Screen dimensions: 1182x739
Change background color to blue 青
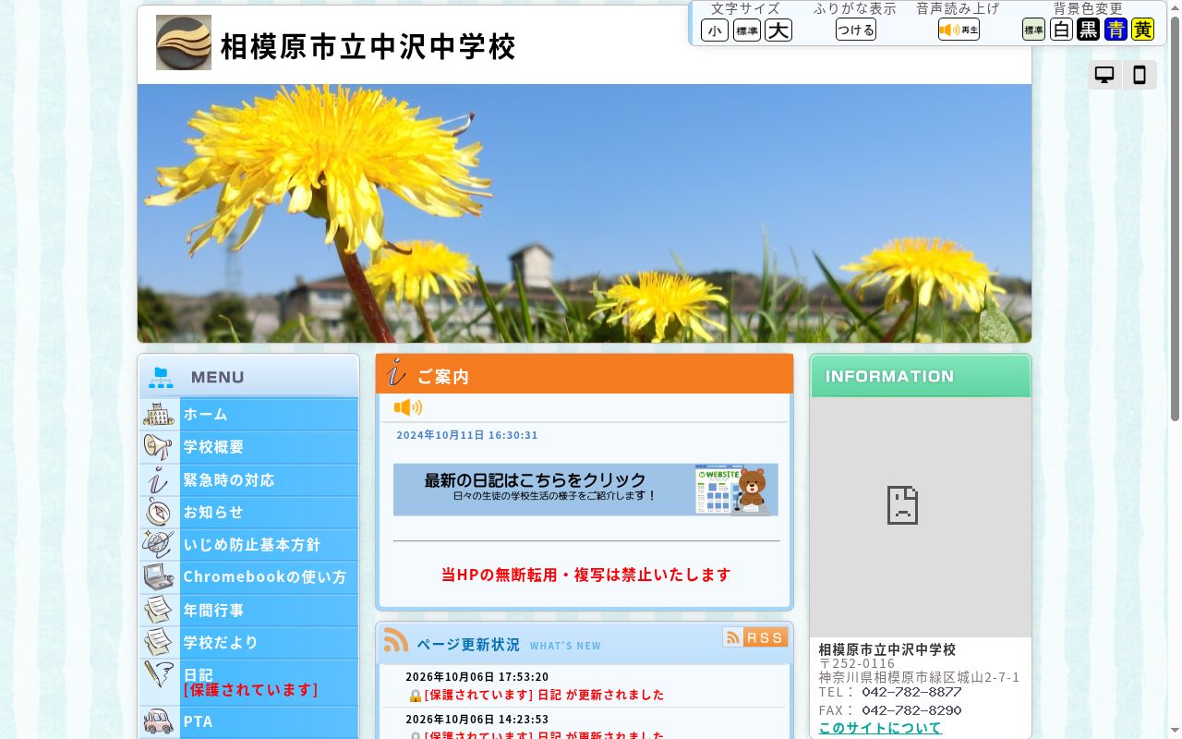1116,30
